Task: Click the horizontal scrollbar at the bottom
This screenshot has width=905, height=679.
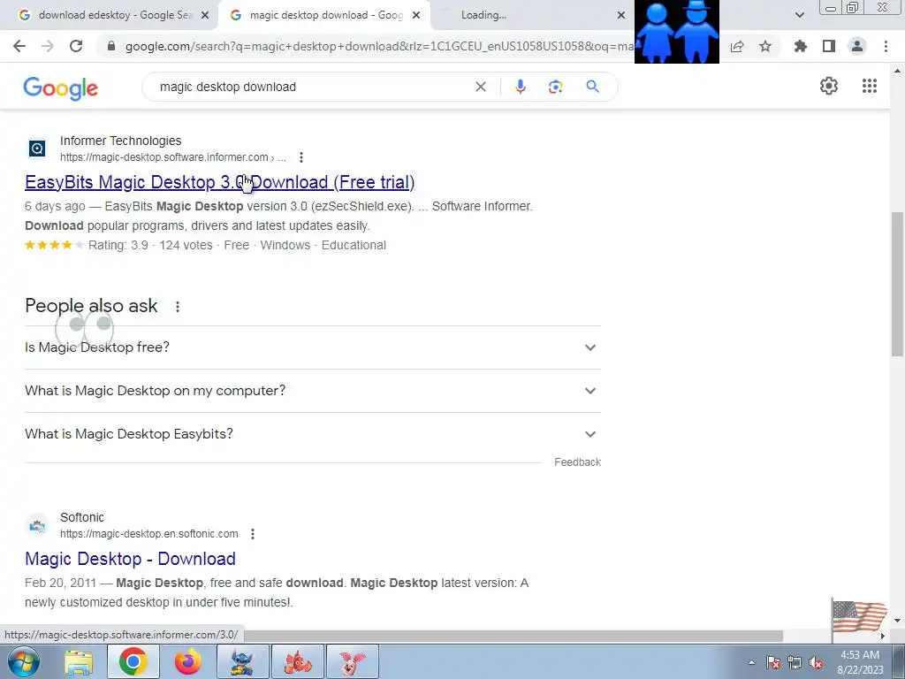Action: coord(513,636)
